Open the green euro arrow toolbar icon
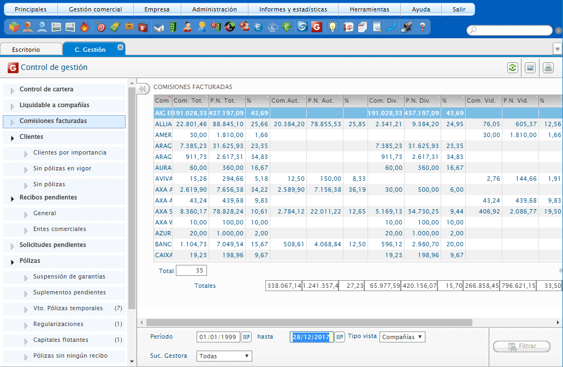The width and height of the screenshot is (563, 367). [x=287, y=27]
